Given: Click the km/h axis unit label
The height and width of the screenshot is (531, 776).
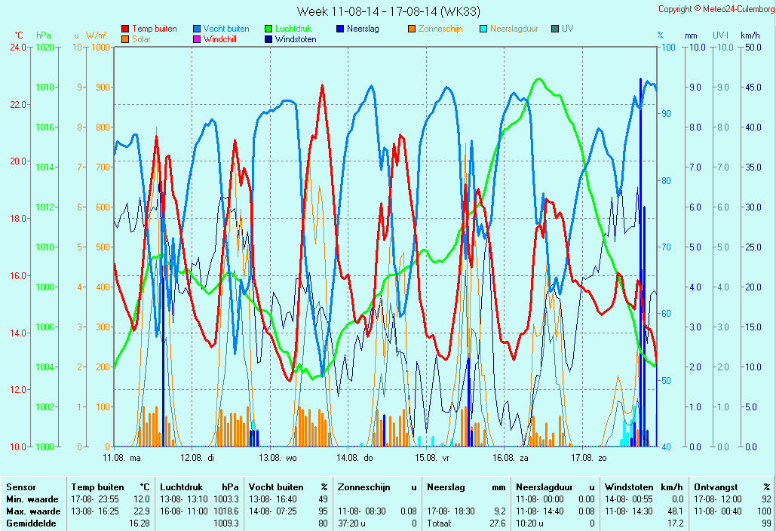Looking at the screenshot, I should coord(750,35).
